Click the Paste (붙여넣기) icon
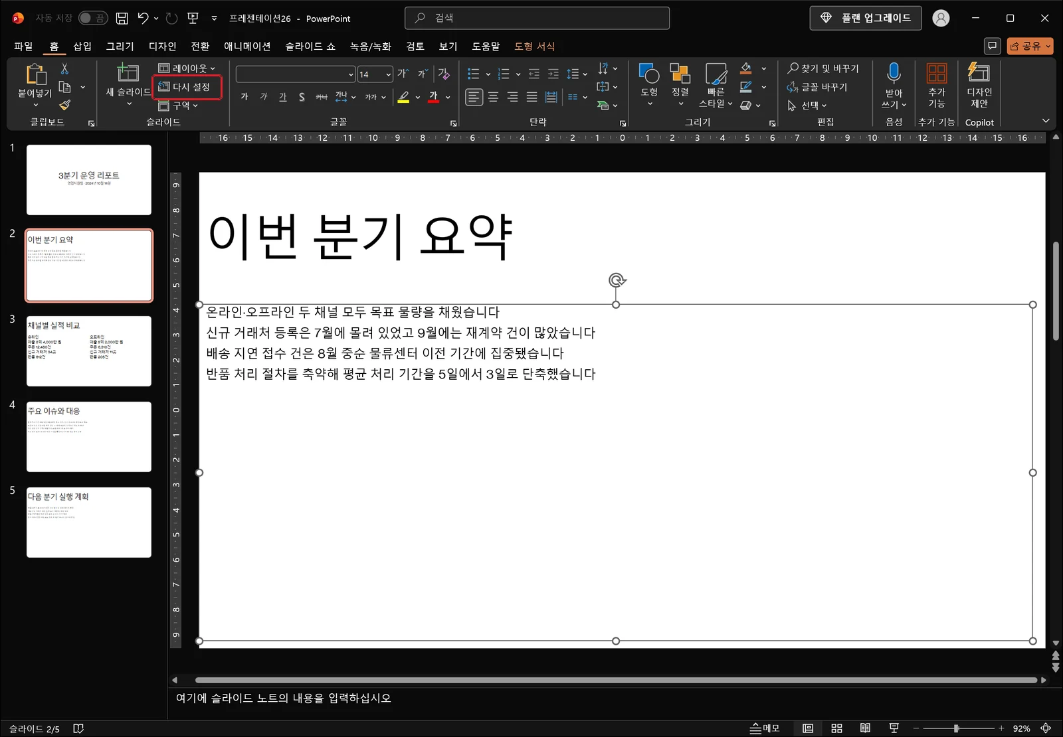This screenshot has height=737, width=1063. (35, 74)
